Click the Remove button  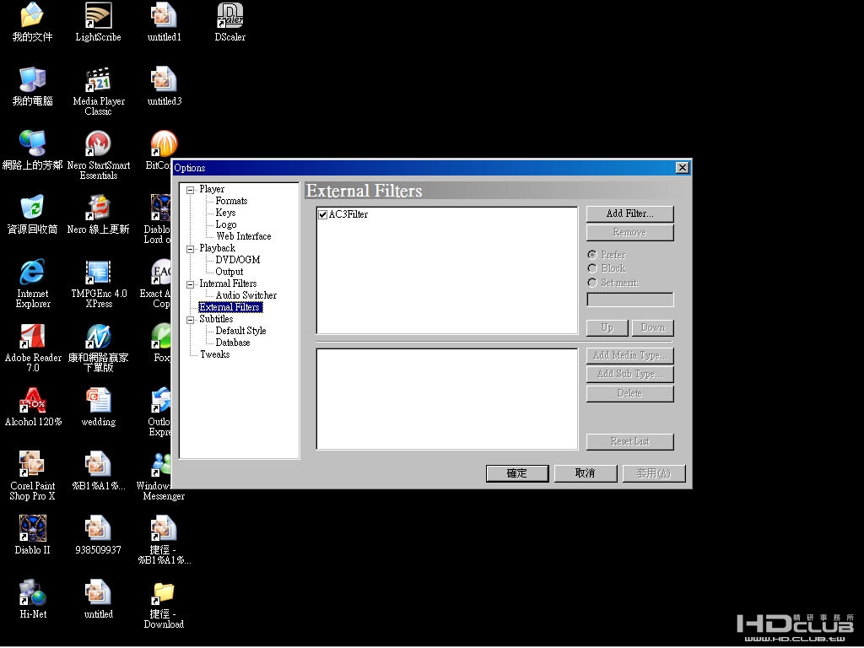[629, 233]
